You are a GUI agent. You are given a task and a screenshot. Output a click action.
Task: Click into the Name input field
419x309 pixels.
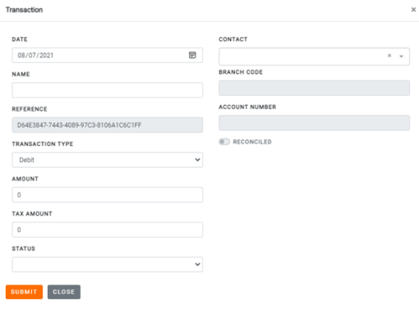pyautogui.click(x=108, y=90)
